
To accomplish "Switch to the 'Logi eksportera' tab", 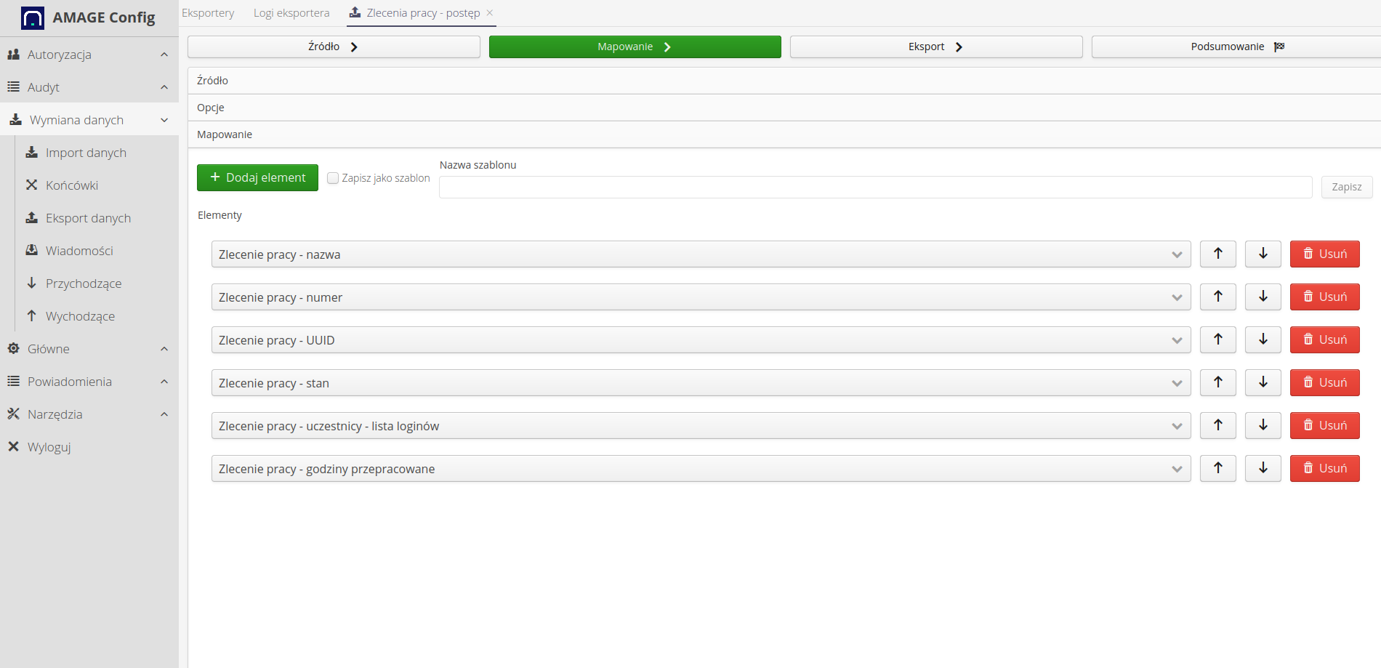I will (291, 13).
